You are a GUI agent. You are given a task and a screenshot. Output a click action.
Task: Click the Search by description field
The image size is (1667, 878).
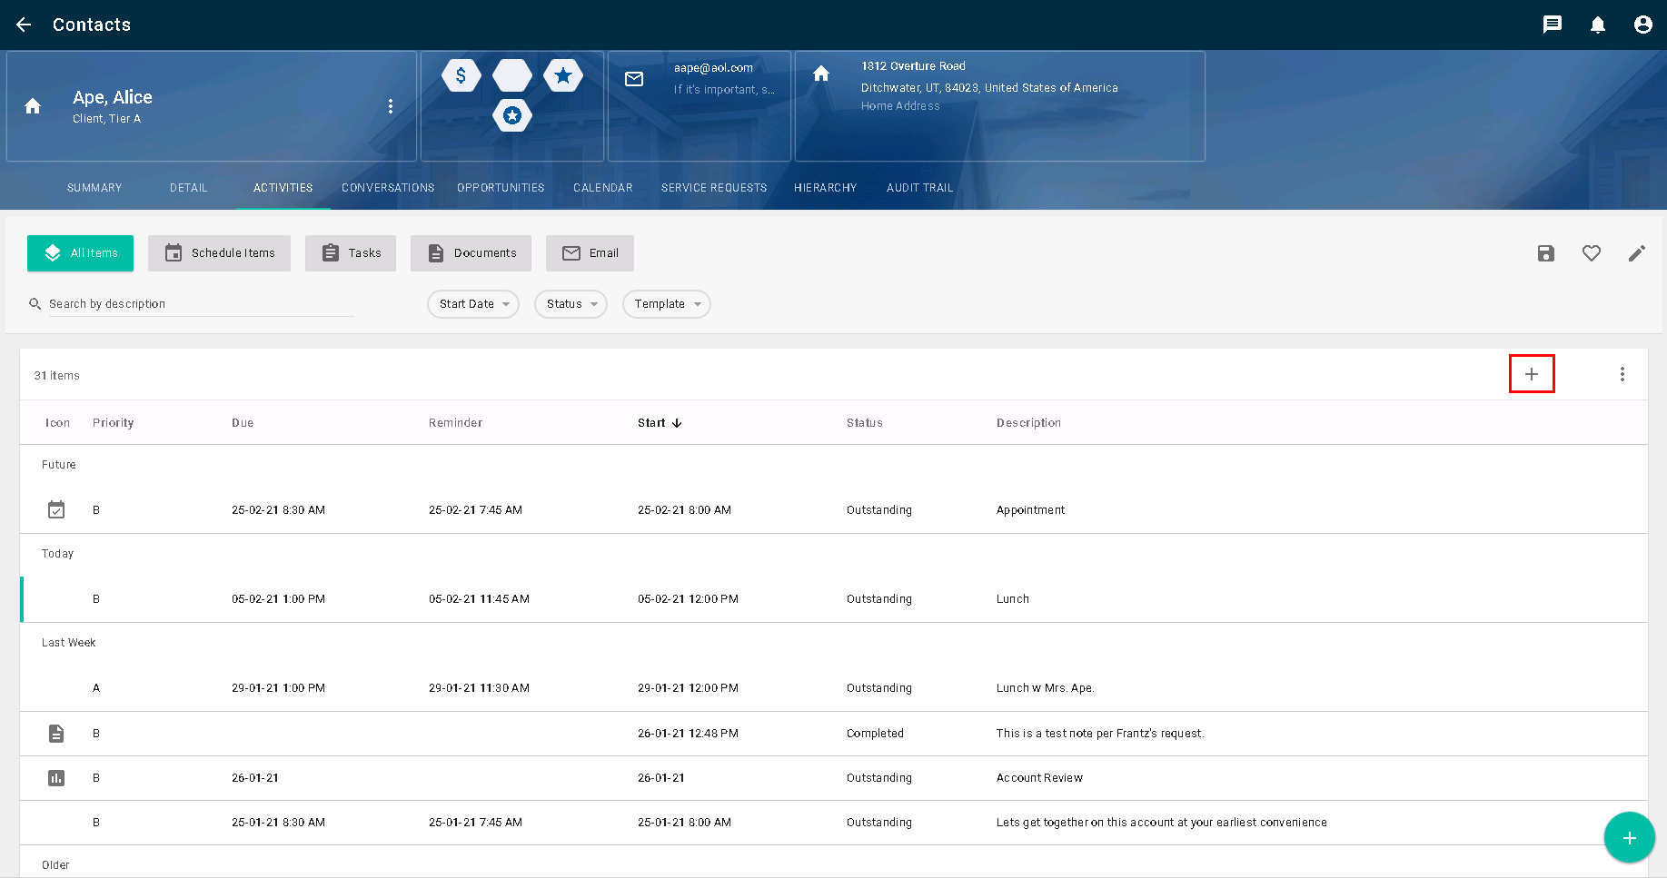pyautogui.click(x=200, y=304)
